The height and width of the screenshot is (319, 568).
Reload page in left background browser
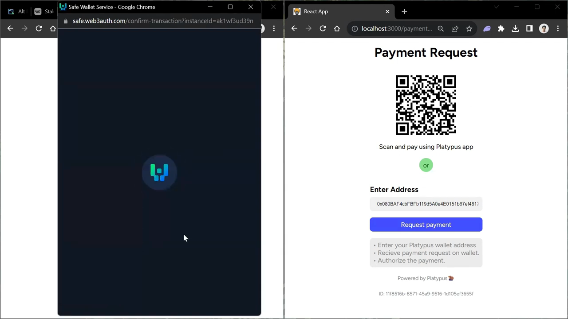click(x=39, y=28)
